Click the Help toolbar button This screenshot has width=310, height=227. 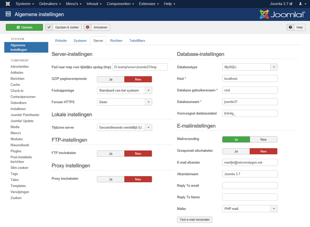point(296,27)
